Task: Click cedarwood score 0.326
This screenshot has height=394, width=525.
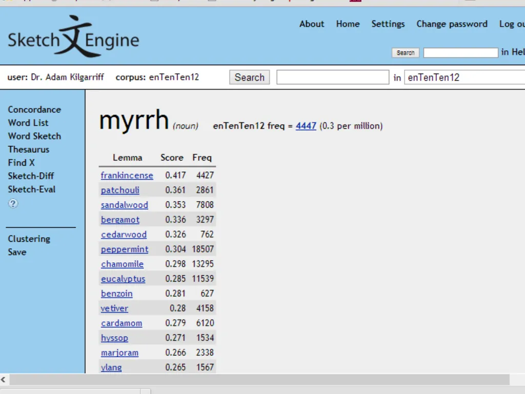Action: [175, 234]
